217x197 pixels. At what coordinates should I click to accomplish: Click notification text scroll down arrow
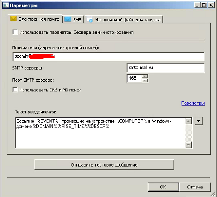pos(188,145)
